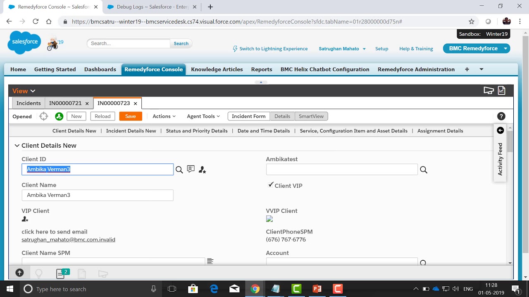Click the broken image under VVIP Client
The width and height of the screenshot is (529, 297).
(269, 219)
